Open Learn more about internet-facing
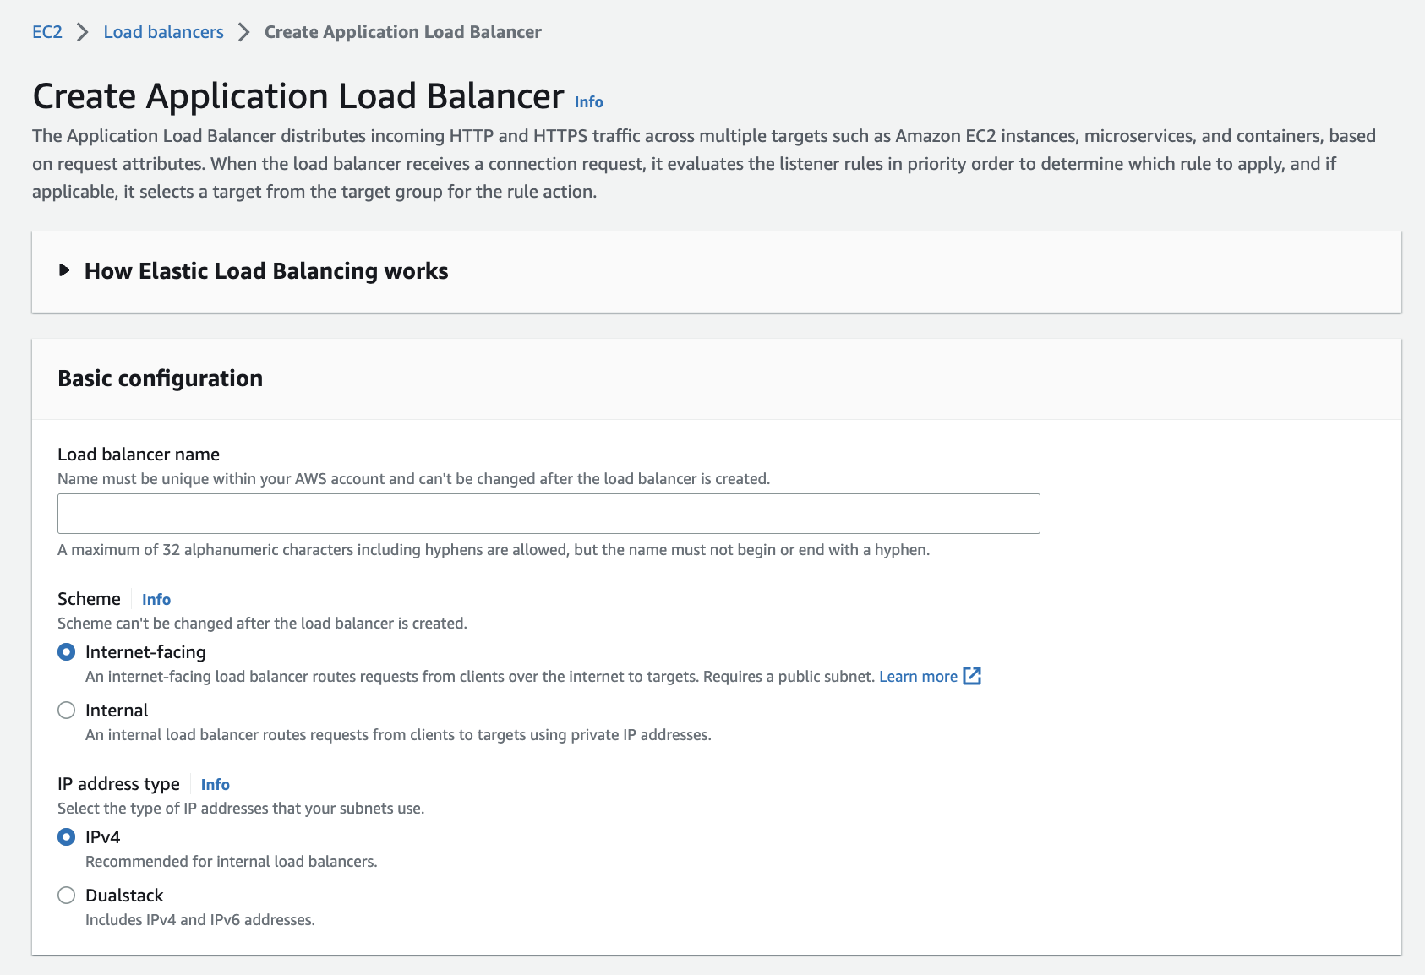This screenshot has width=1425, height=975. [918, 677]
